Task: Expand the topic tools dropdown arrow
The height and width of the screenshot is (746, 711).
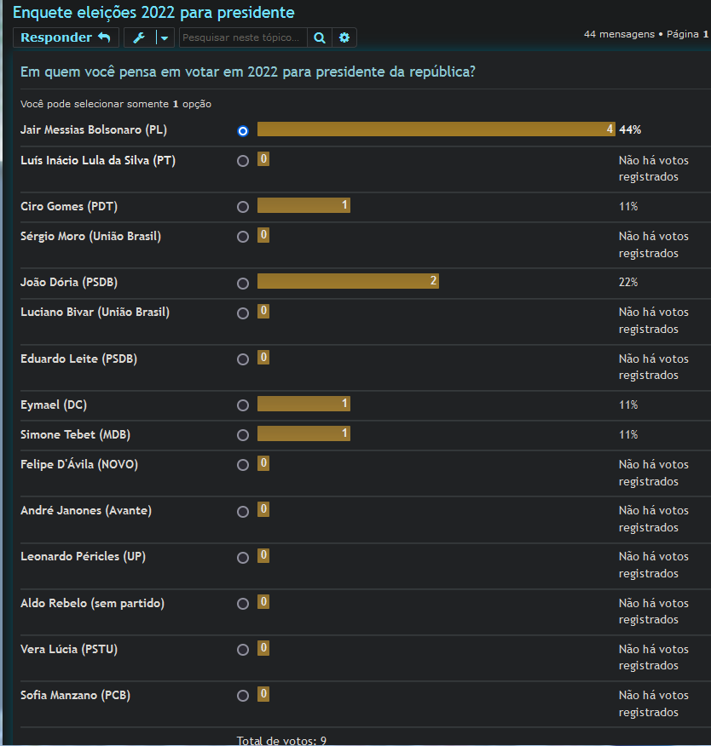Action: point(165,37)
